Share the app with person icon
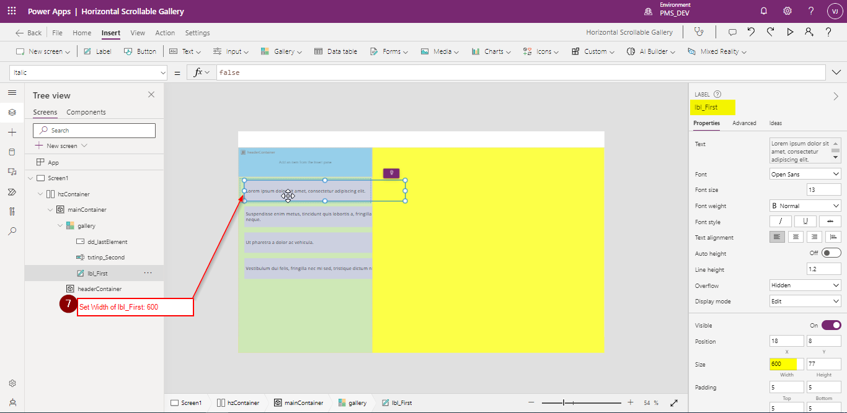 809,32
